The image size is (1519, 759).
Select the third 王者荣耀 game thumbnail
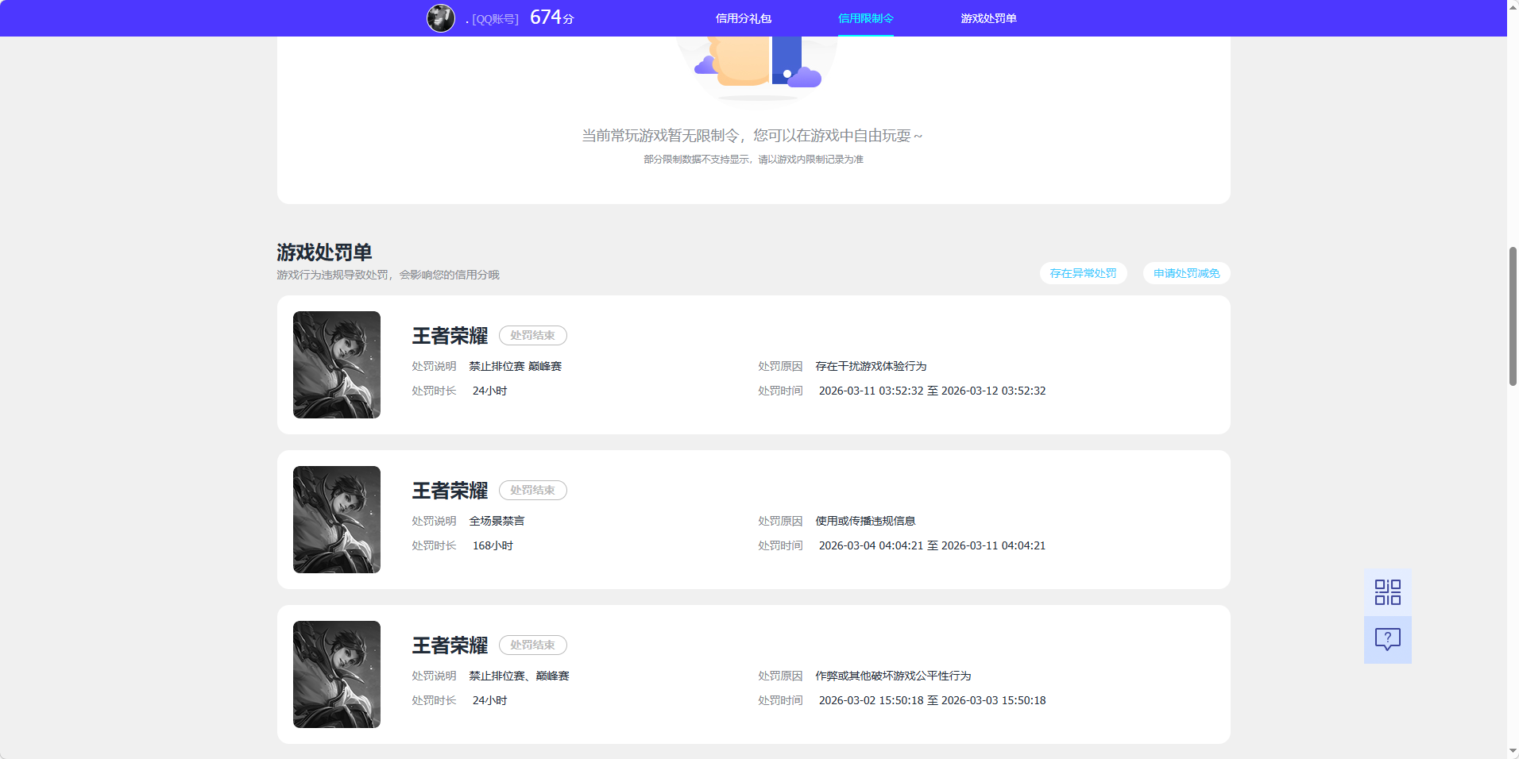coord(336,674)
